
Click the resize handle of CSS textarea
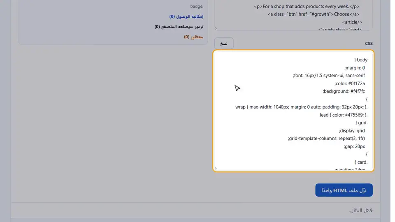coord(216,169)
